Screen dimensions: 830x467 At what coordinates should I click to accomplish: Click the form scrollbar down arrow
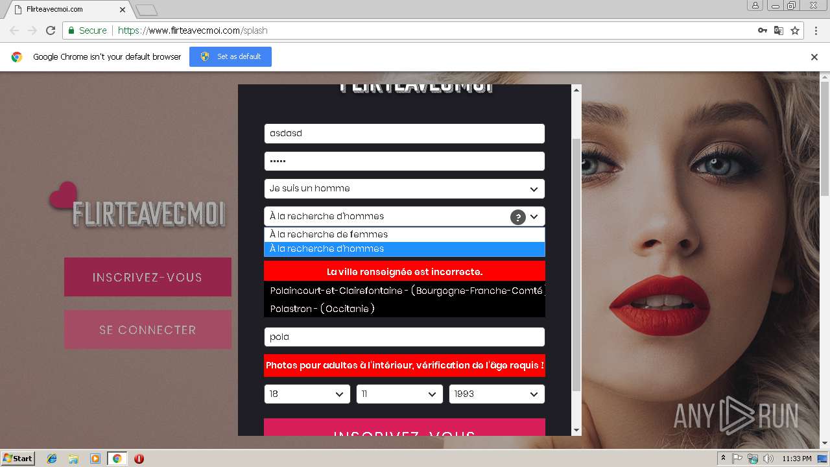(576, 429)
